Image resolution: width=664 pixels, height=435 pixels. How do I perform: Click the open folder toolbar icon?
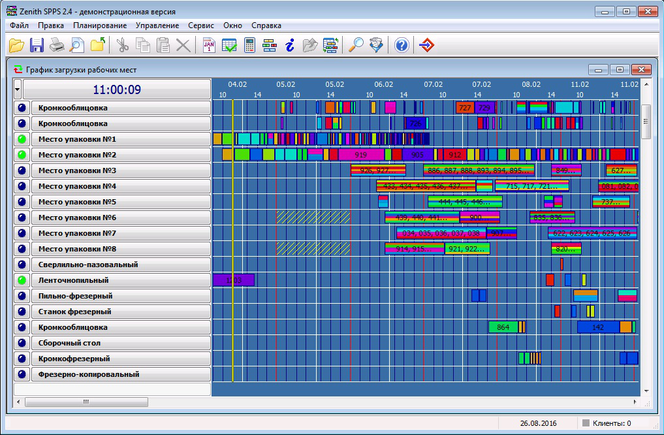click(x=16, y=45)
